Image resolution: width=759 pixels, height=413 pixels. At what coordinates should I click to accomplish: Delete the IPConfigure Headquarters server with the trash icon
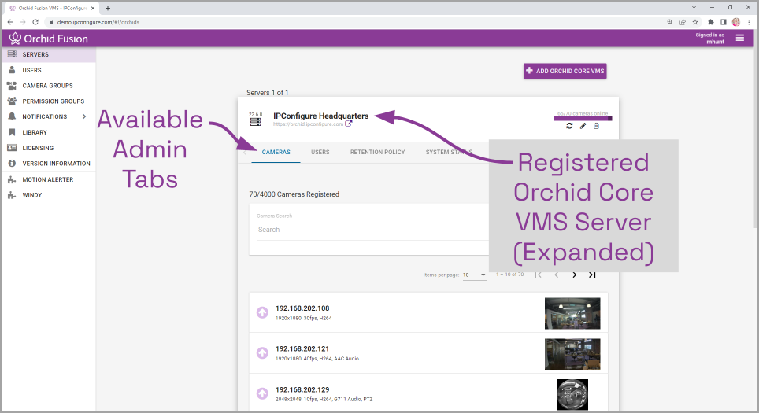[x=596, y=126]
